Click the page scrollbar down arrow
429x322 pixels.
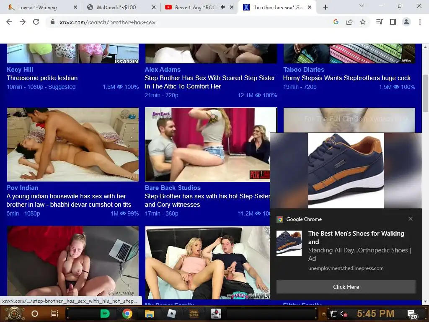[426, 301]
